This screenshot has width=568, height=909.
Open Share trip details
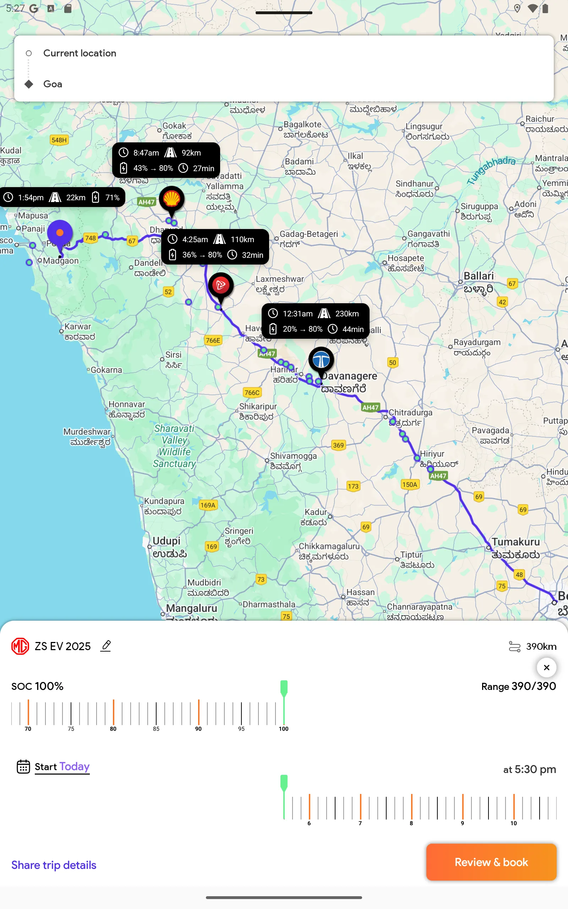(x=54, y=865)
